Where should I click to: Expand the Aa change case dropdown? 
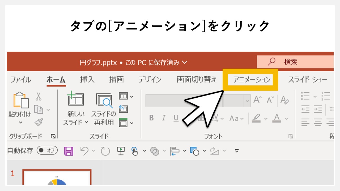(241, 118)
